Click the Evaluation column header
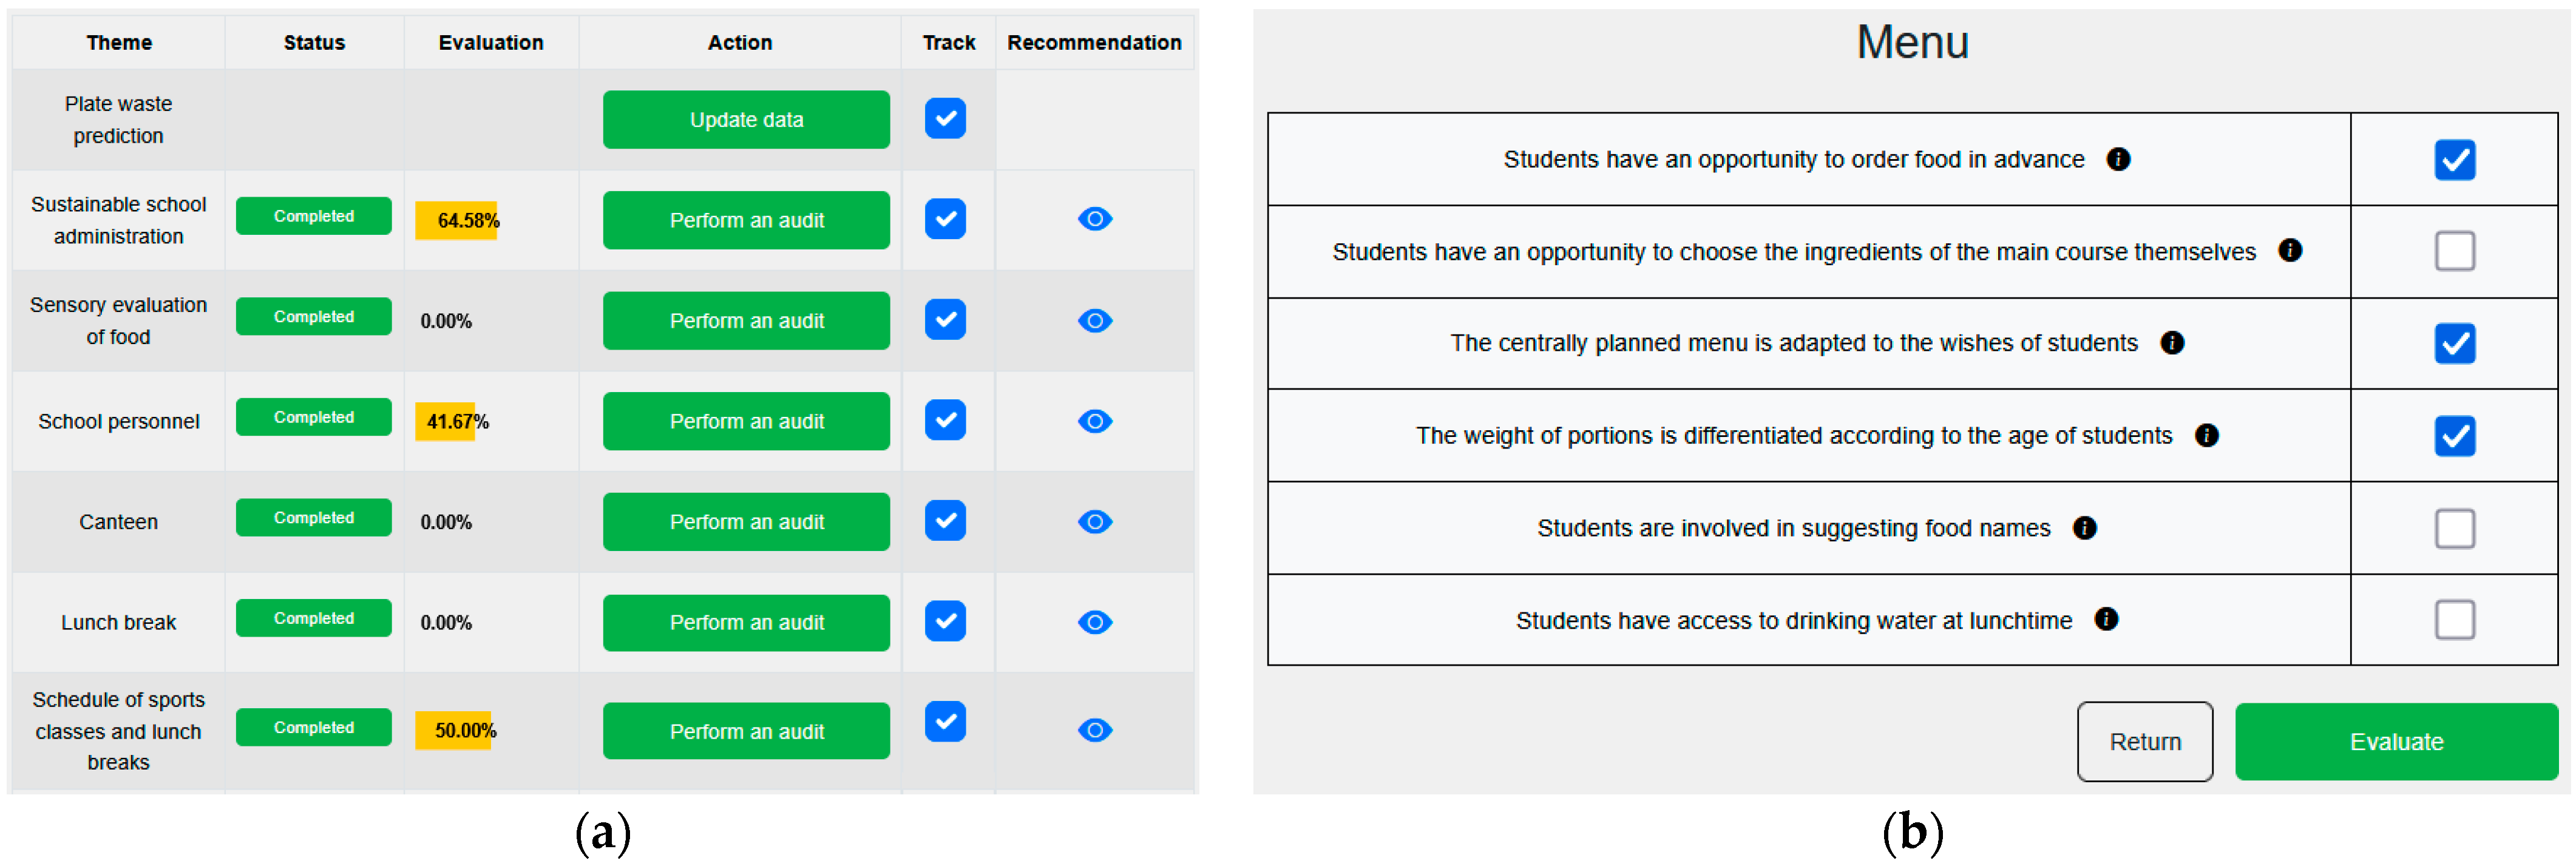 pos(491,43)
